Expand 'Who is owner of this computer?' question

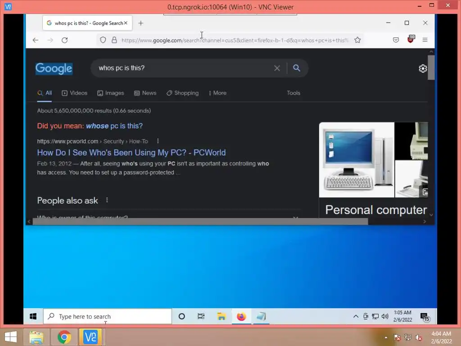click(168, 217)
